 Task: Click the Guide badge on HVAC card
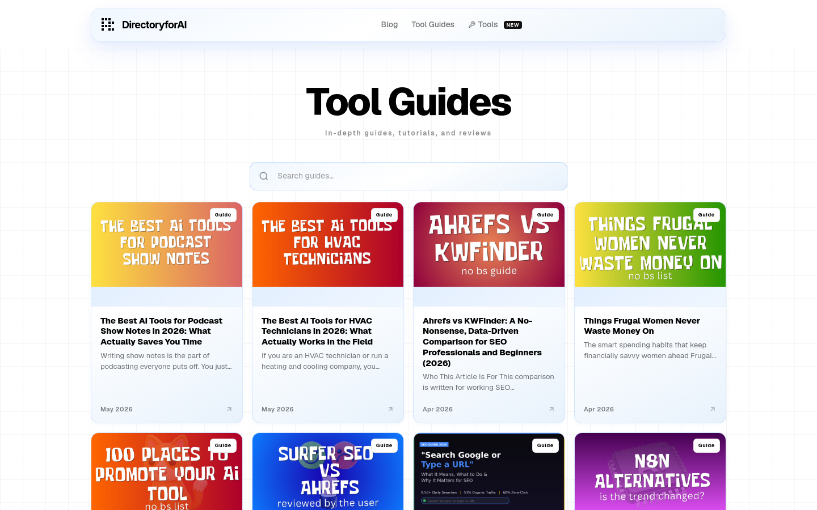coord(384,215)
